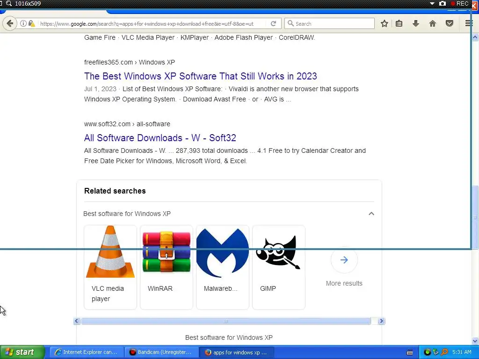Switch to Firefox apps for windows xp taskbar item
479x359 pixels.
[236, 352]
